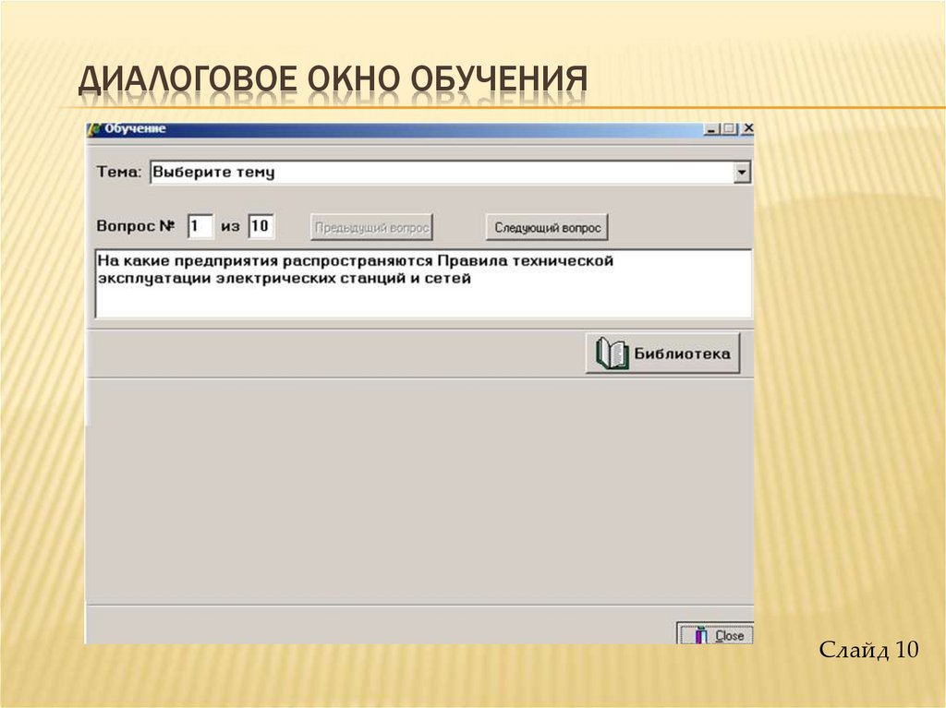Minimize the Обучение window
The height and width of the screenshot is (708, 946).
pyautogui.click(x=711, y=129)
